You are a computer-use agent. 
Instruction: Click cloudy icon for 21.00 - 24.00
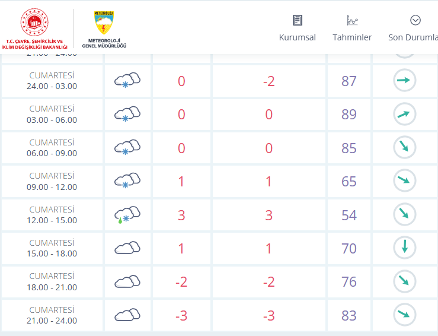pyautogui.click(x=127, y=315)
